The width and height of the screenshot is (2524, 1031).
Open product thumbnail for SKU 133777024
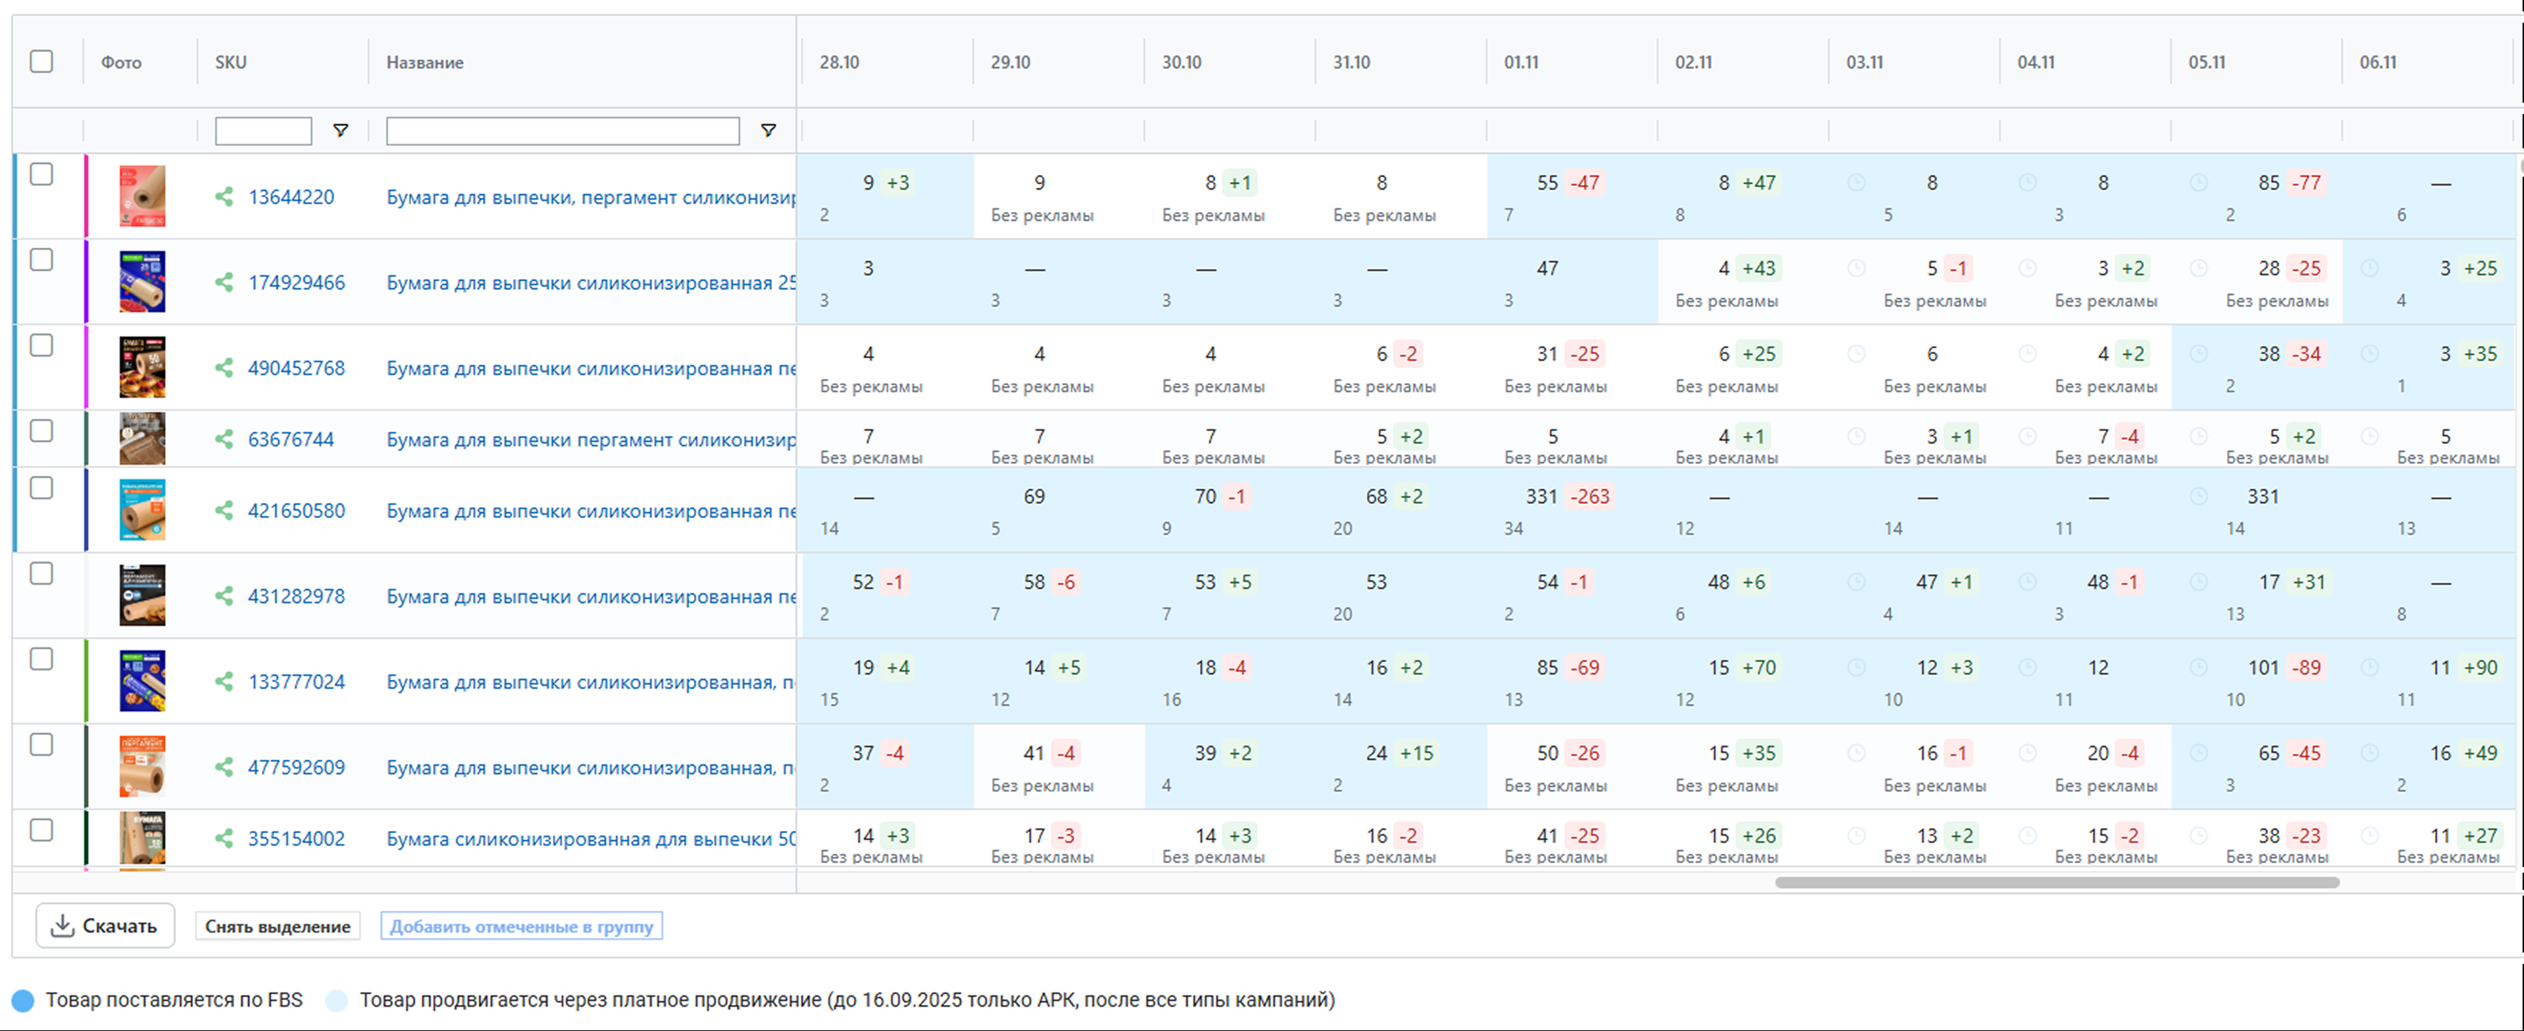tap(142, 681)
